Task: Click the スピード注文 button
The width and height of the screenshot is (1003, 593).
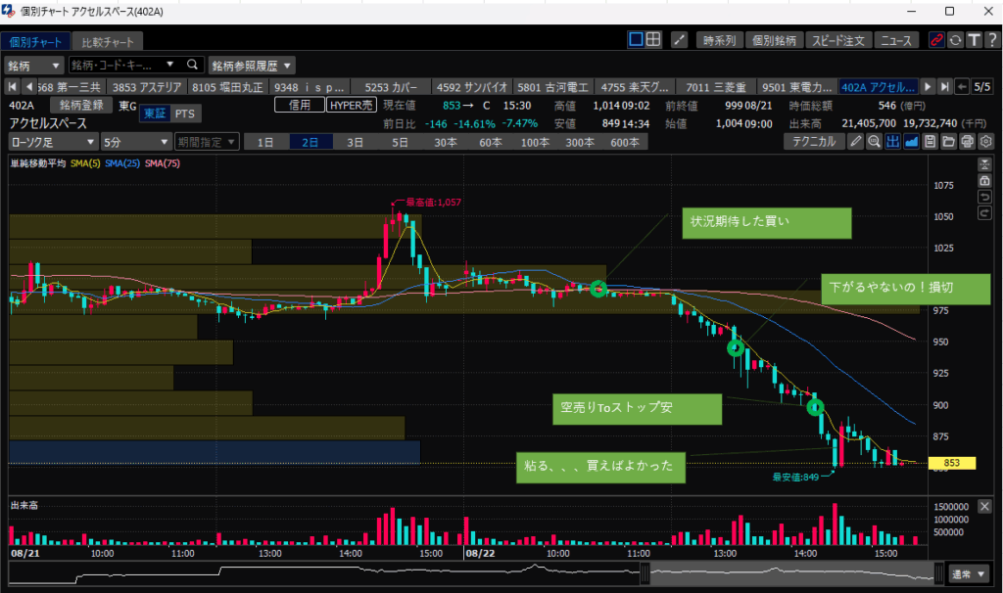Action: tap(839, 40)
